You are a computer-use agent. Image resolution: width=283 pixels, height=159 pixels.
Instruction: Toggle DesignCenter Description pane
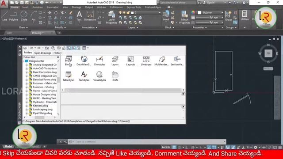click(x=78, y=48)
